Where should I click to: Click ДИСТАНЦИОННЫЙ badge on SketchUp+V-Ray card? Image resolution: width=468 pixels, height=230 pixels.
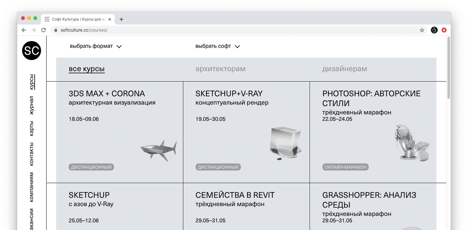tap(218, 167)
